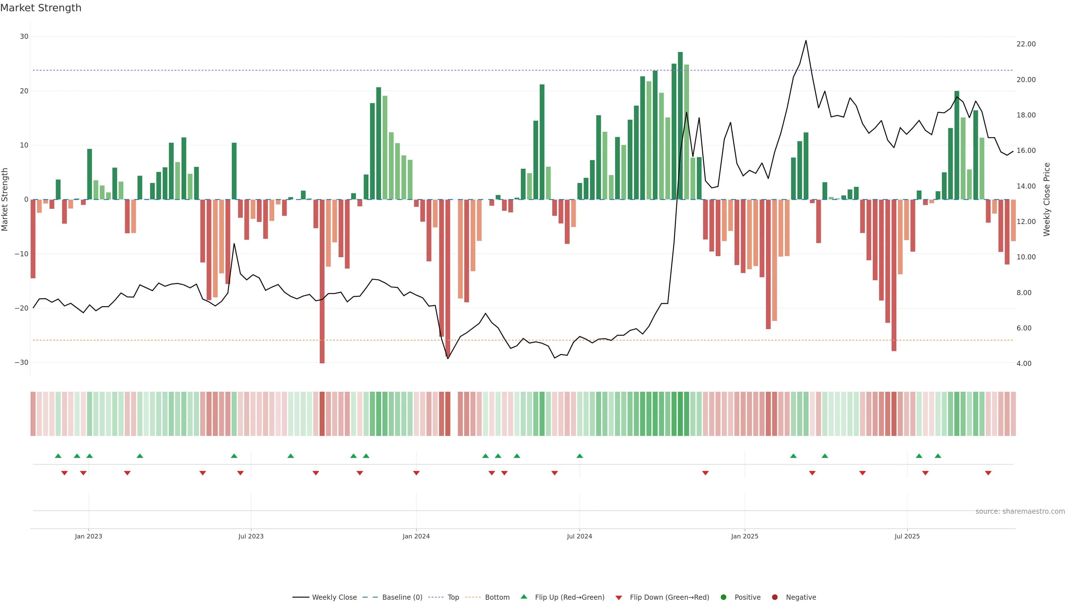Image resolution: width=1079 pixels, height=607 pixels.
Task: Click the last red flip-down marker on right
Action: point(988,473)
